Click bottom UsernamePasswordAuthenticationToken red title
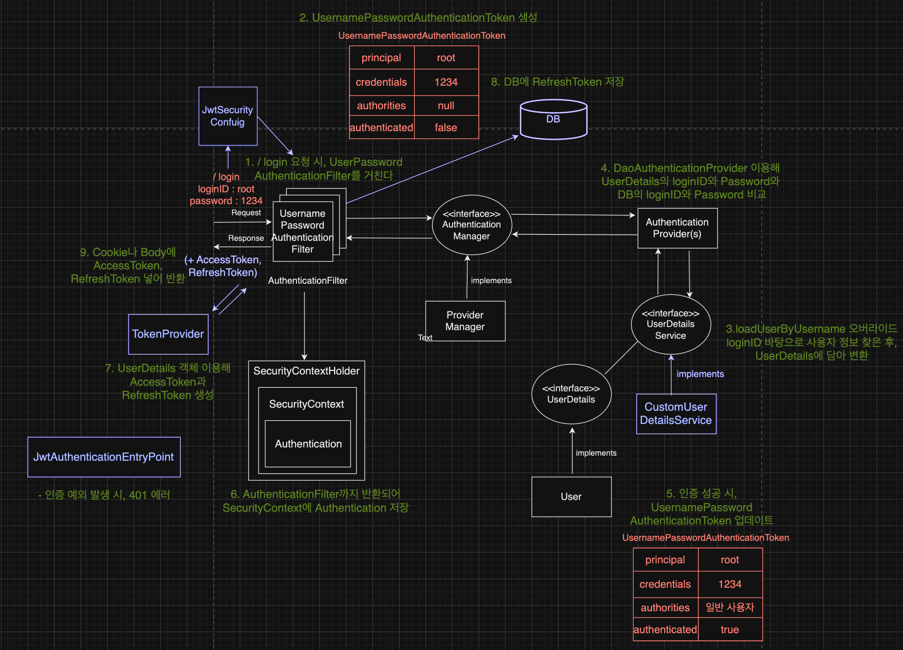 (706, 538)
